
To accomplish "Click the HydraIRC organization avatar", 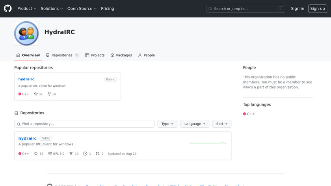I will point(26,33).
